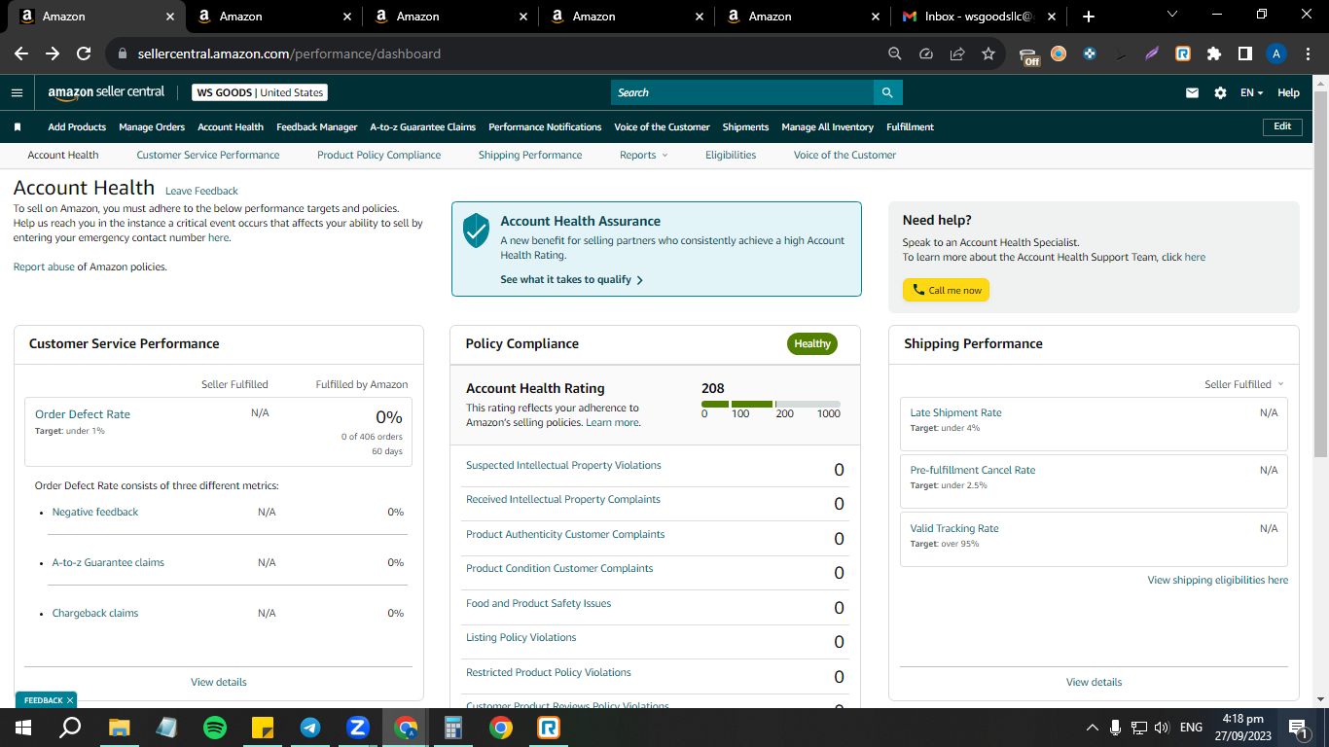The height and width of the screenshot is (747, 1329).
Task: Open the Order Defect Rate link
Action: tap(83, 414)
